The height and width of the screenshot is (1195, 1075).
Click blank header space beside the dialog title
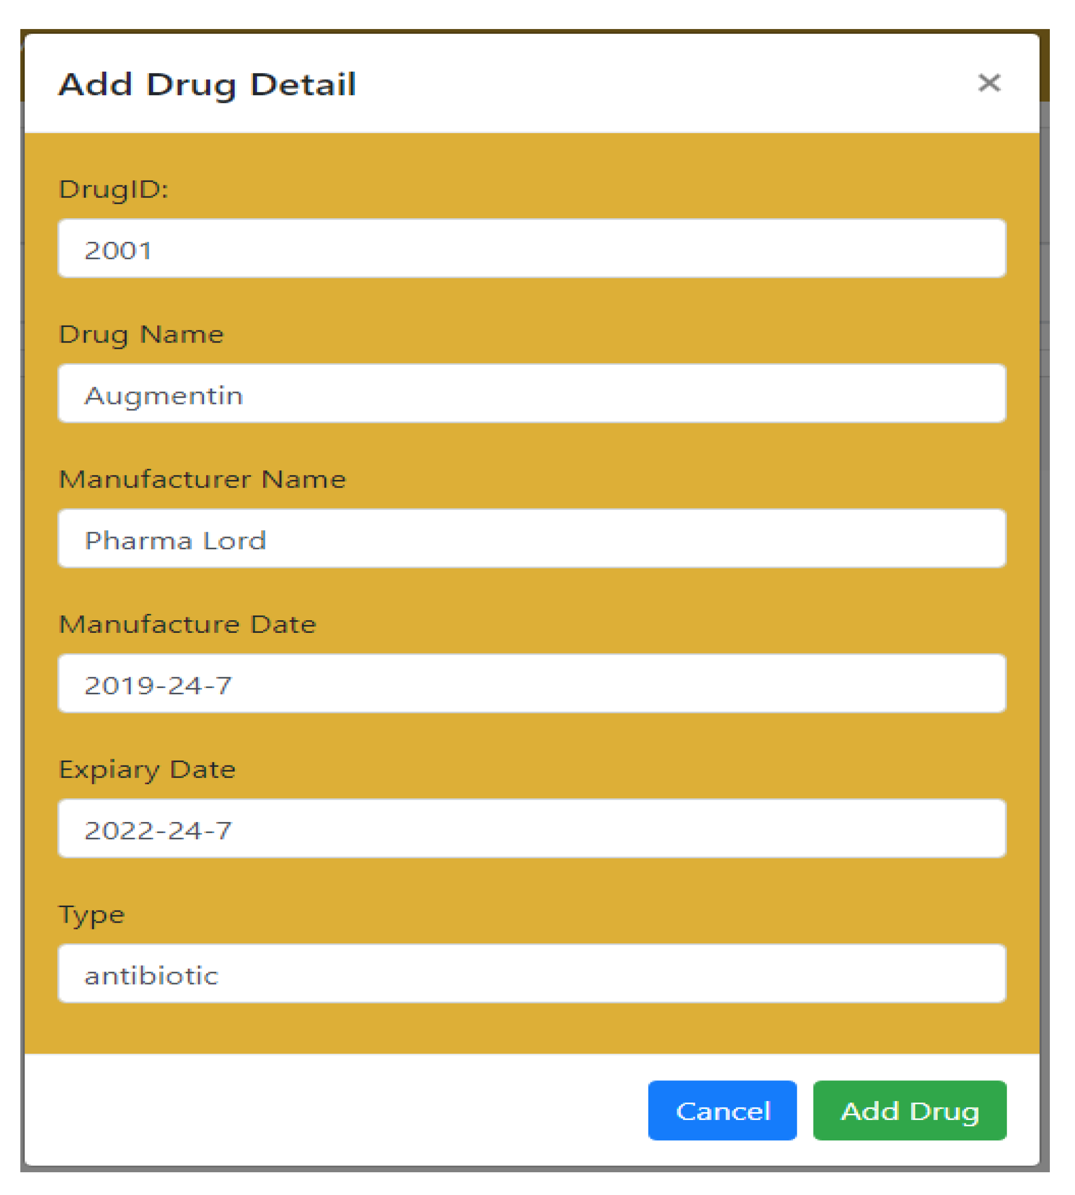pyautogui.click(x=650, y=83)
